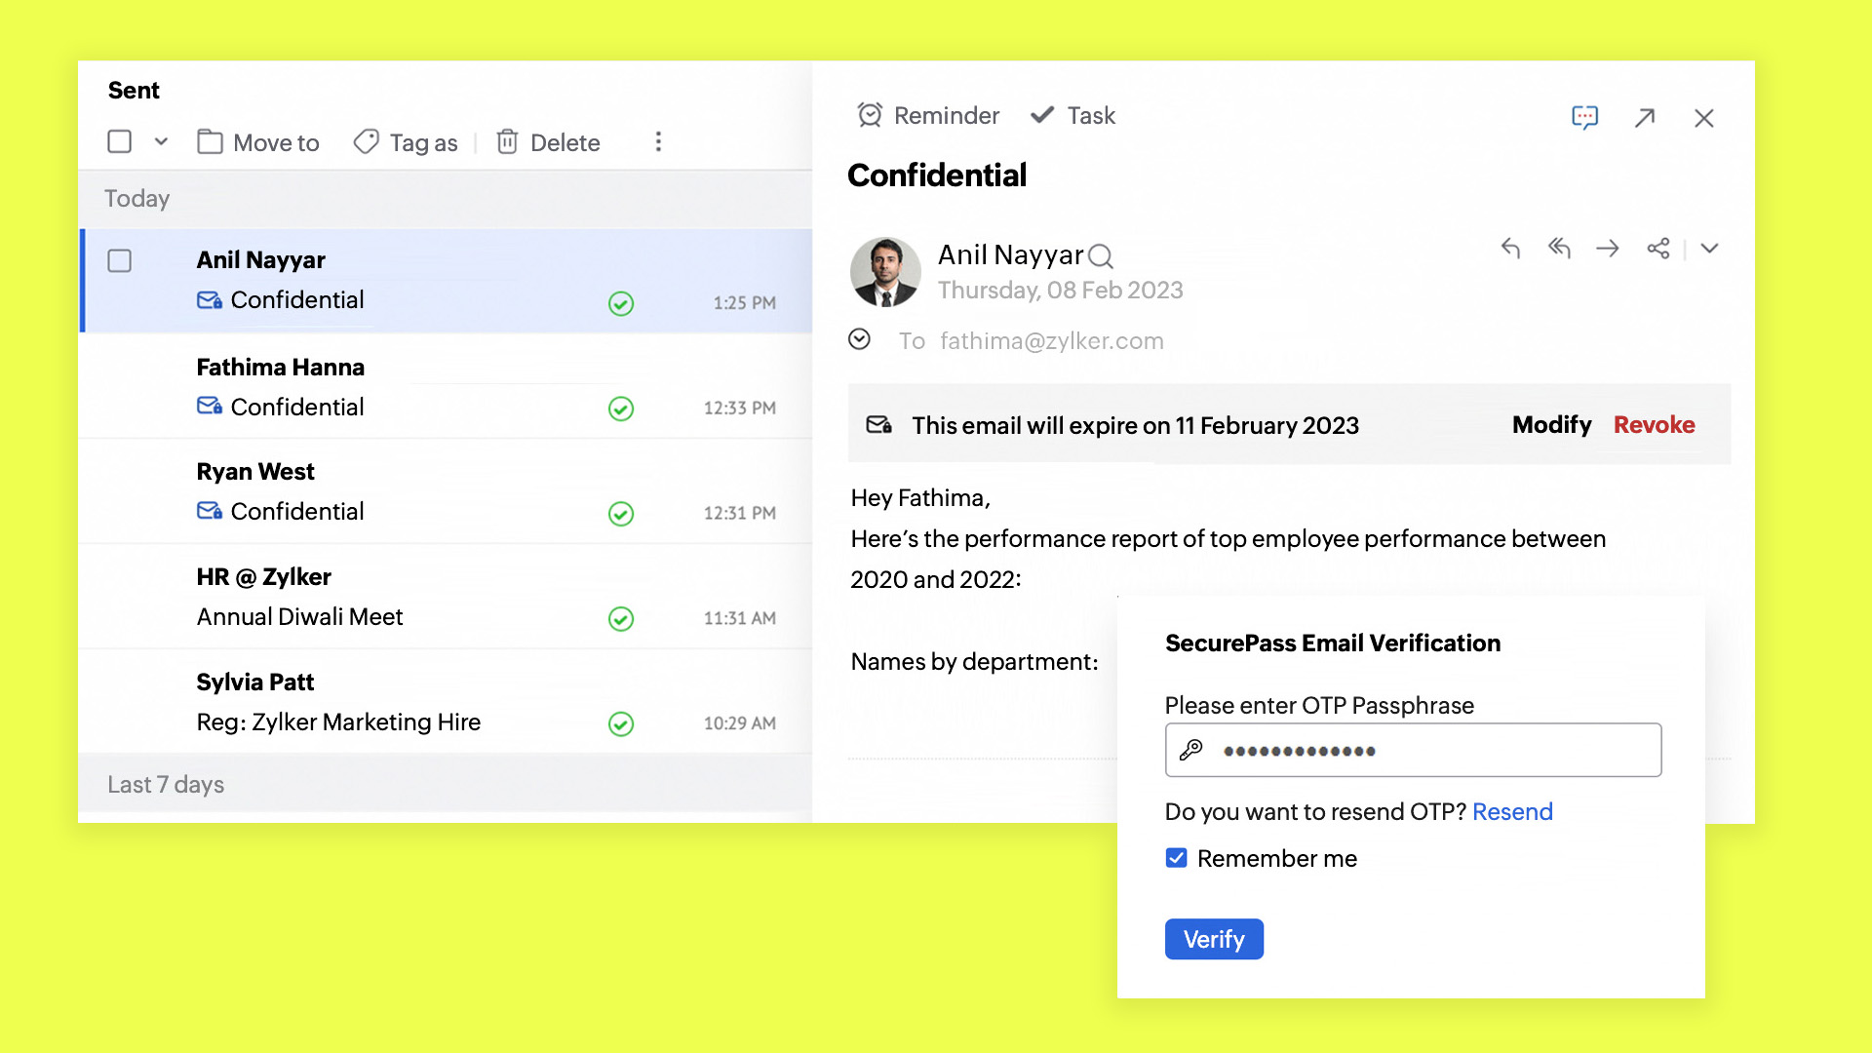Click the reply arrow icon
Viewport: 1872px width, 1053px height.
tap(1510, 249)
